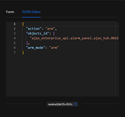Place cursor on "action" key

tap(34, 29)
